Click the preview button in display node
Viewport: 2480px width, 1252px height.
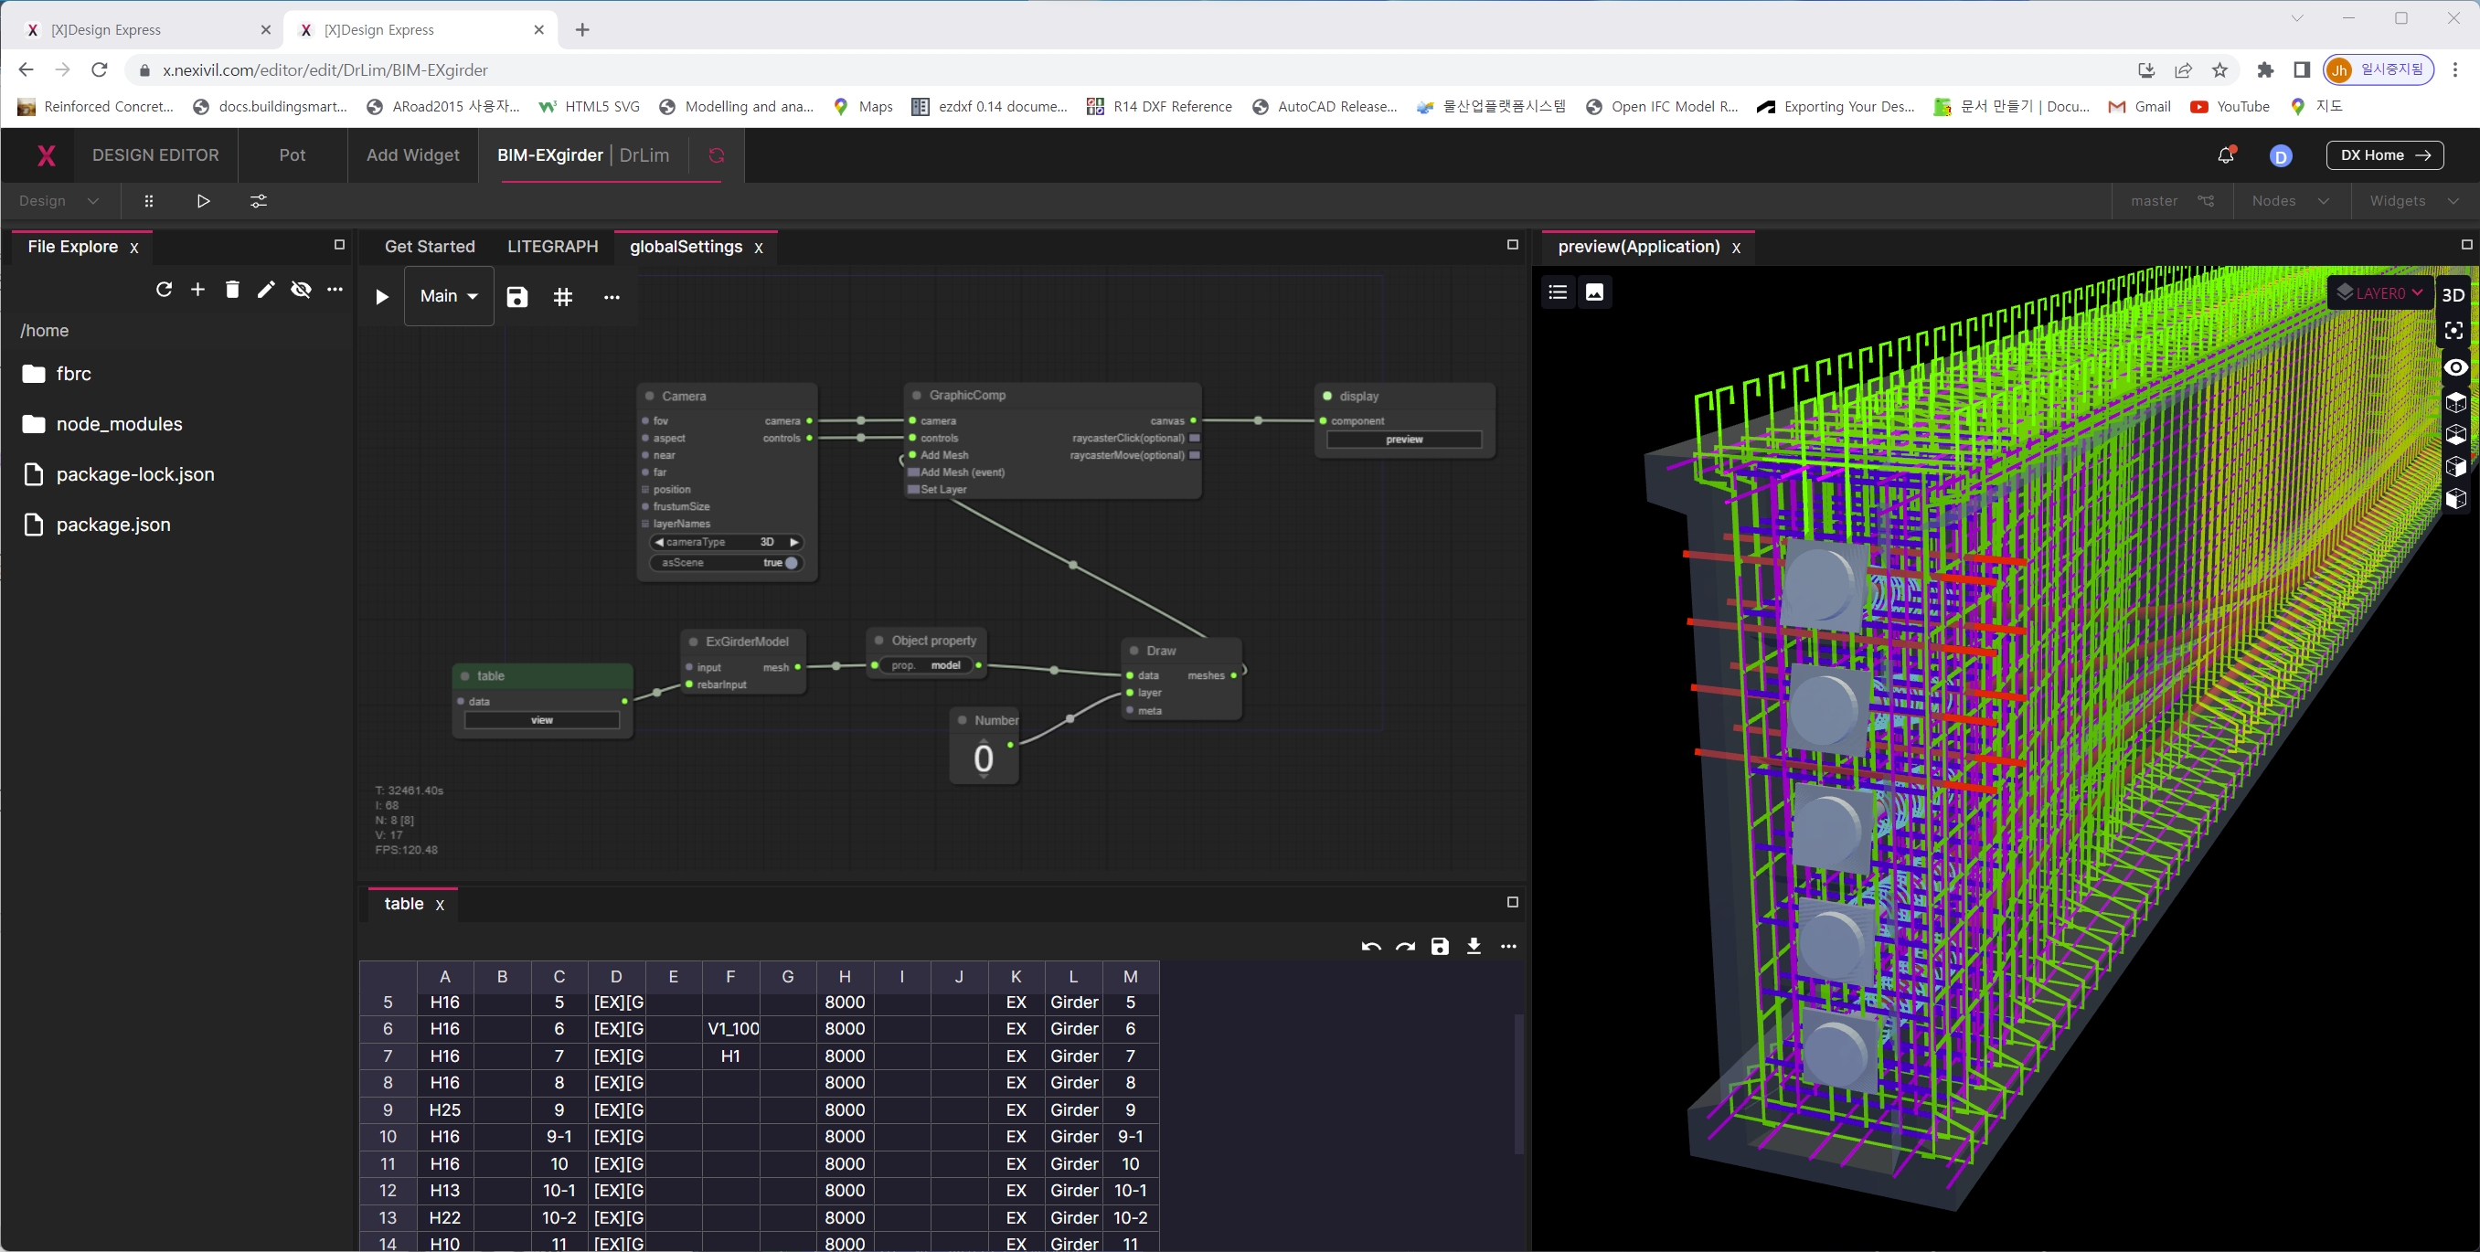[1404, 440]
